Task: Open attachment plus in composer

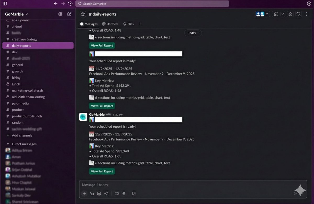Action: (x=84, y=194)
